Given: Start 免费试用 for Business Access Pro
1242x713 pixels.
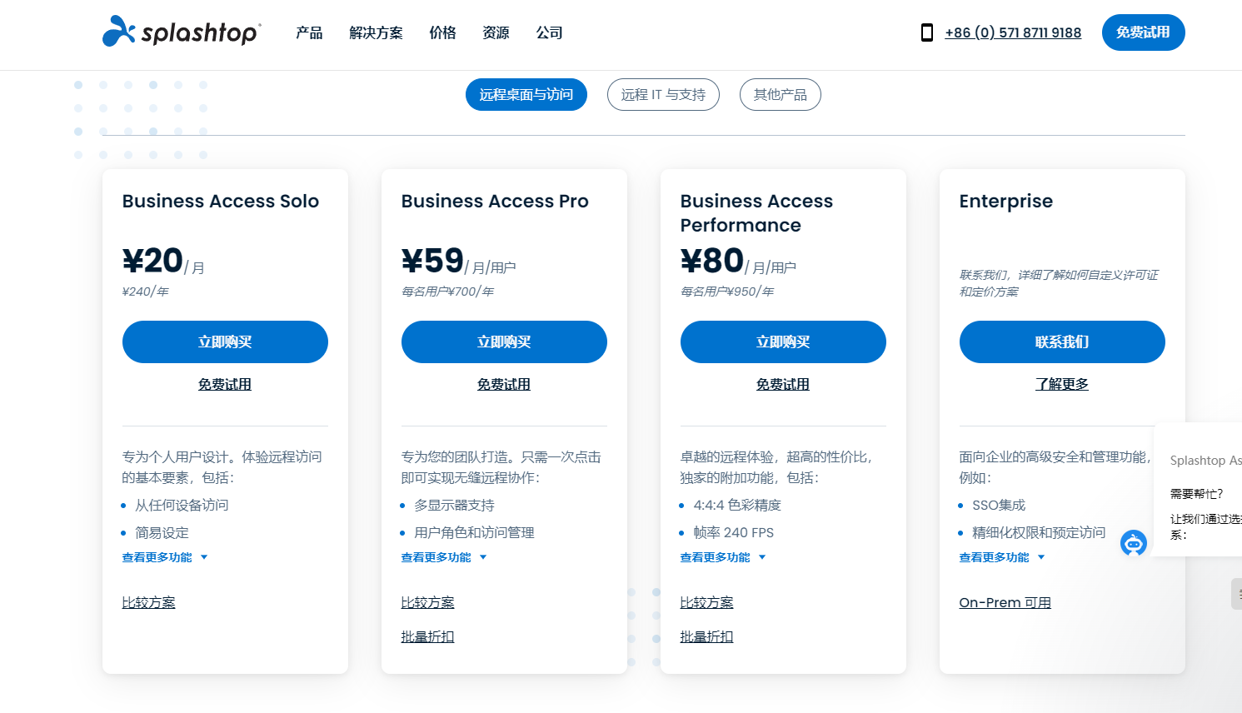Looking at the screenshot, I should 504,384.
